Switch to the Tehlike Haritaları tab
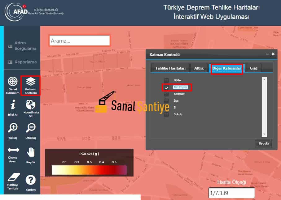Image resolution: width=281 pixels, height=200 pixels. pos(170,68)
